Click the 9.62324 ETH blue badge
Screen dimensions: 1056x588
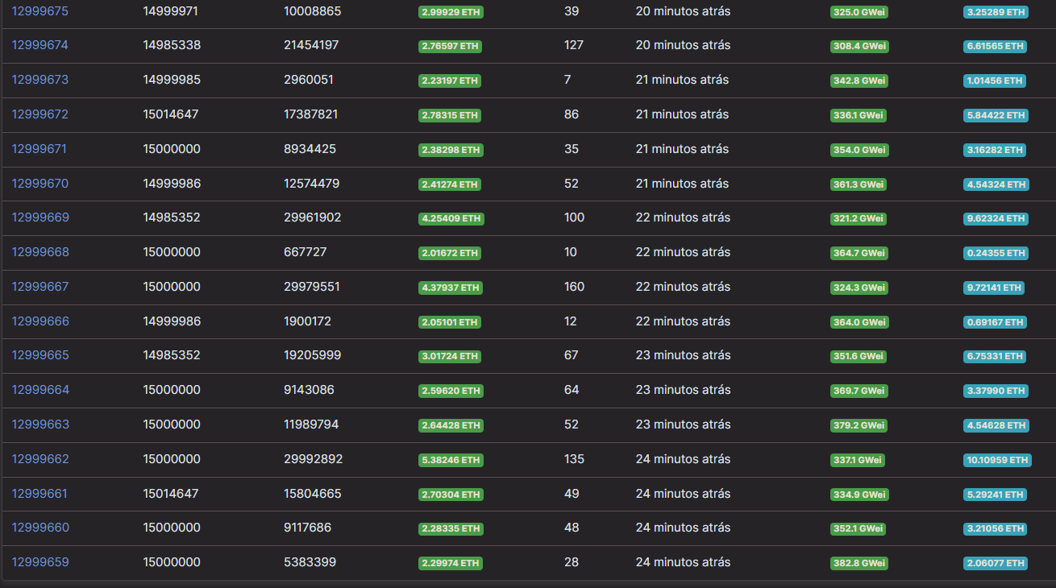996,218
